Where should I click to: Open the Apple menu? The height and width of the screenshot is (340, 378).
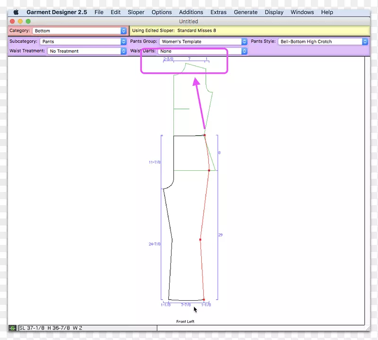tap(16, 12)
